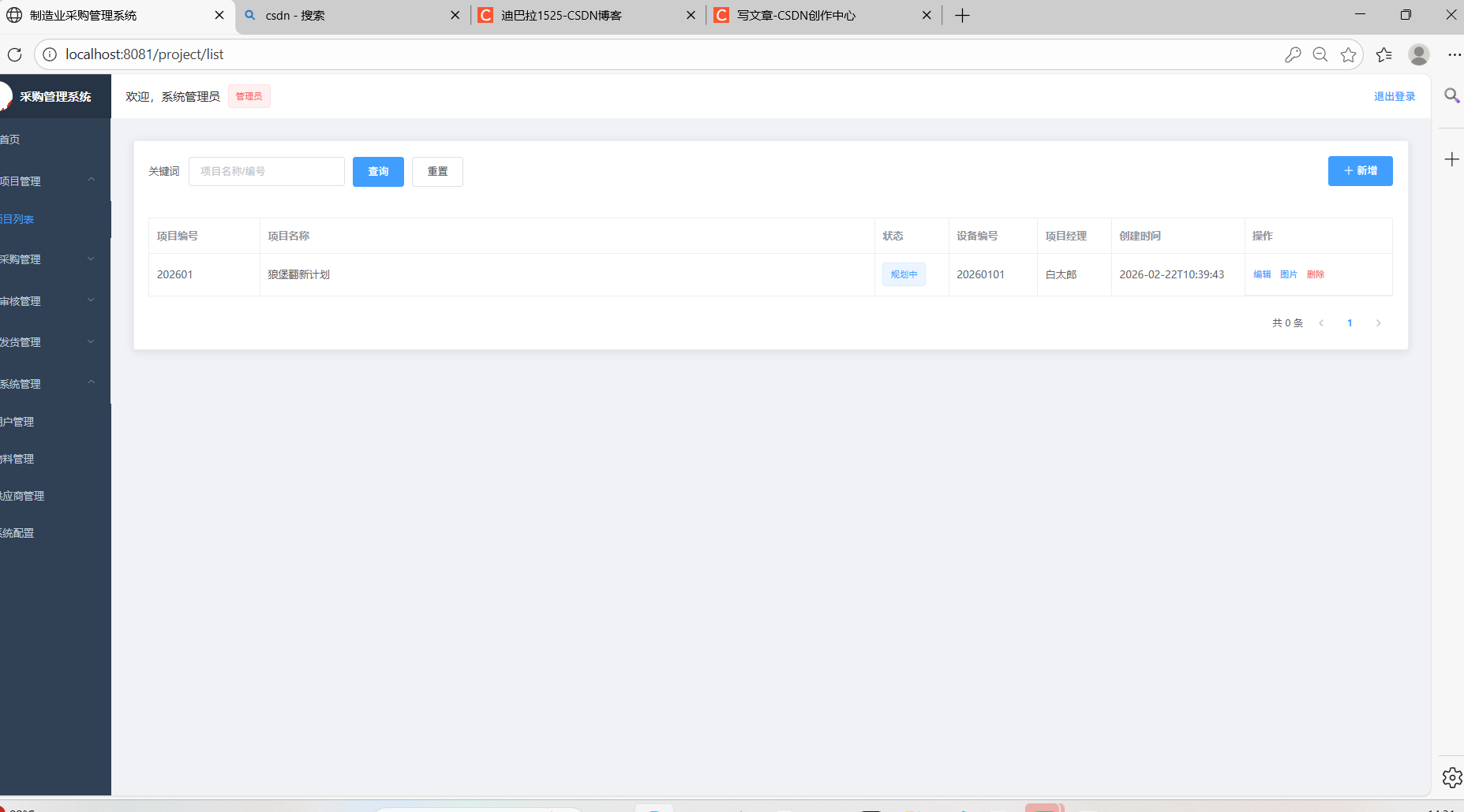Close the 写文章-CSDN创作中心 tab
Screen dimensions: 1464x812
927,15
